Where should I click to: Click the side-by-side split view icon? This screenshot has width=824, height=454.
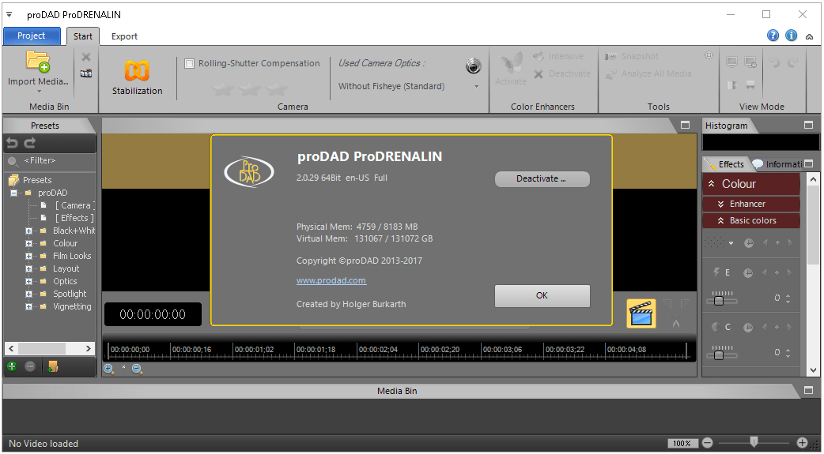[732, 85]
